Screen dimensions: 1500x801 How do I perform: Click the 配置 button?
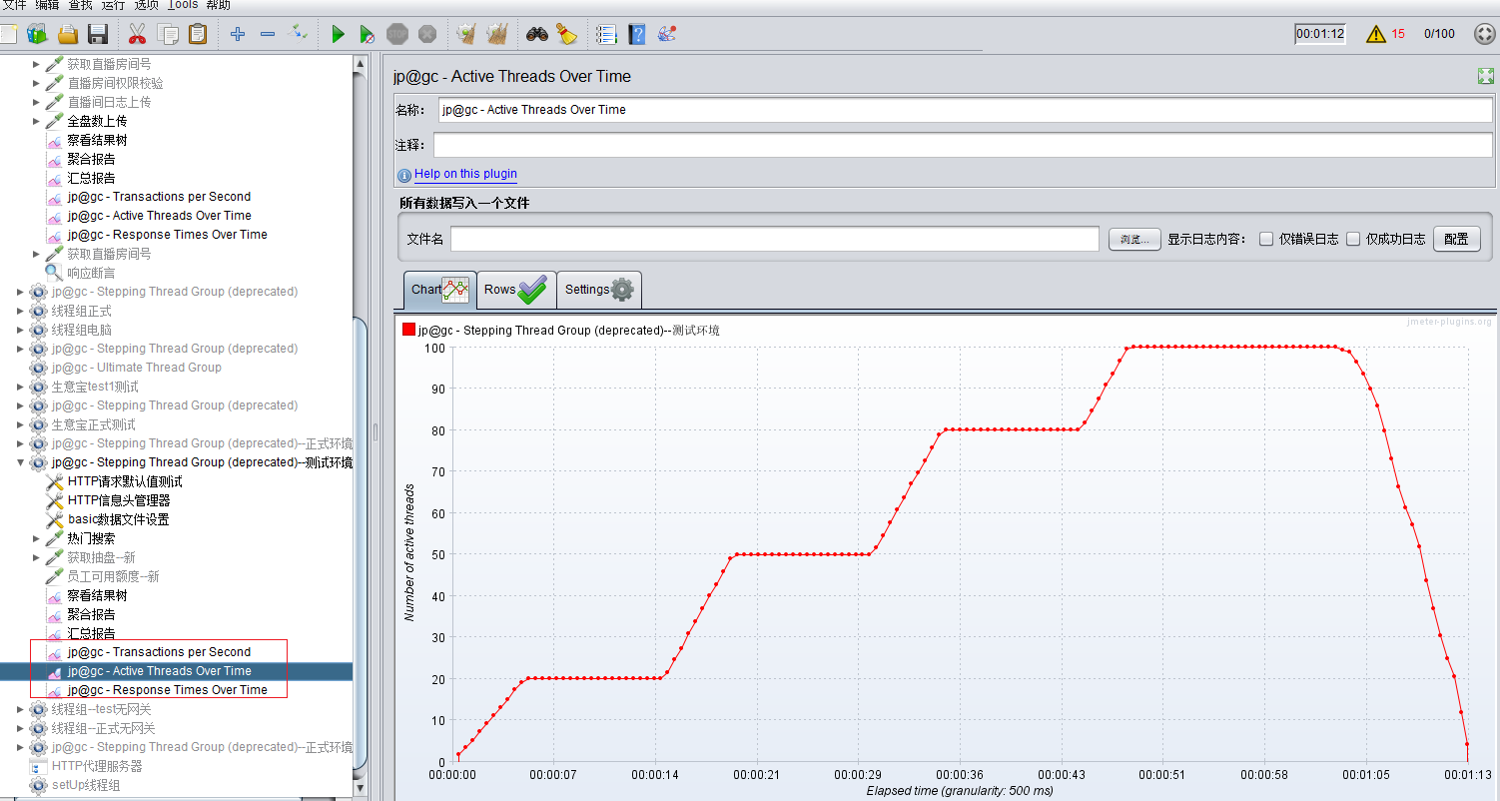point(1456,239)
